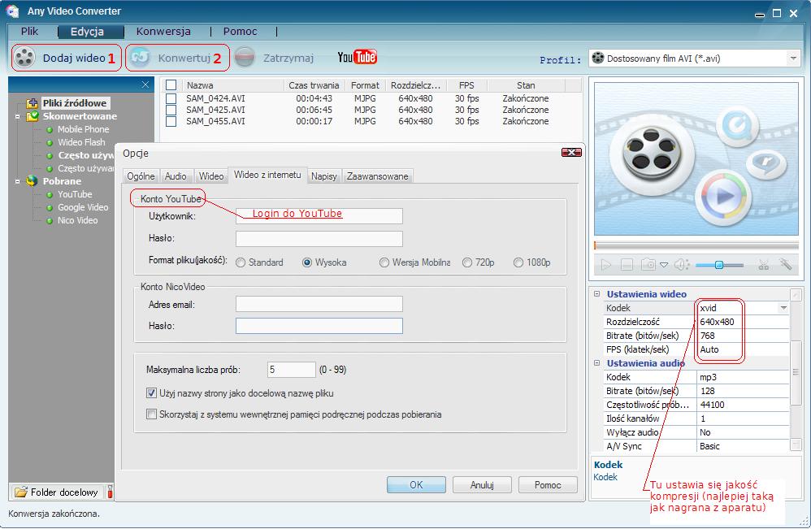Click the Play icon under the preview
Screen dimensions: 811x529
pyautogui.click(x=606, y=264)
